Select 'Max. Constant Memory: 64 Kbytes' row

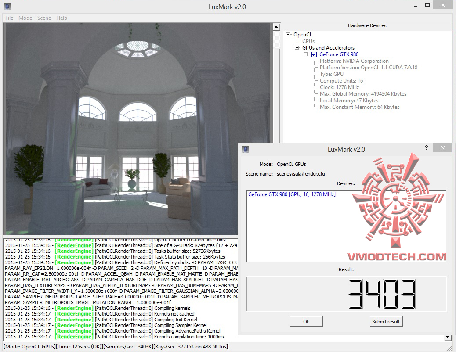[x=359, y=107]
